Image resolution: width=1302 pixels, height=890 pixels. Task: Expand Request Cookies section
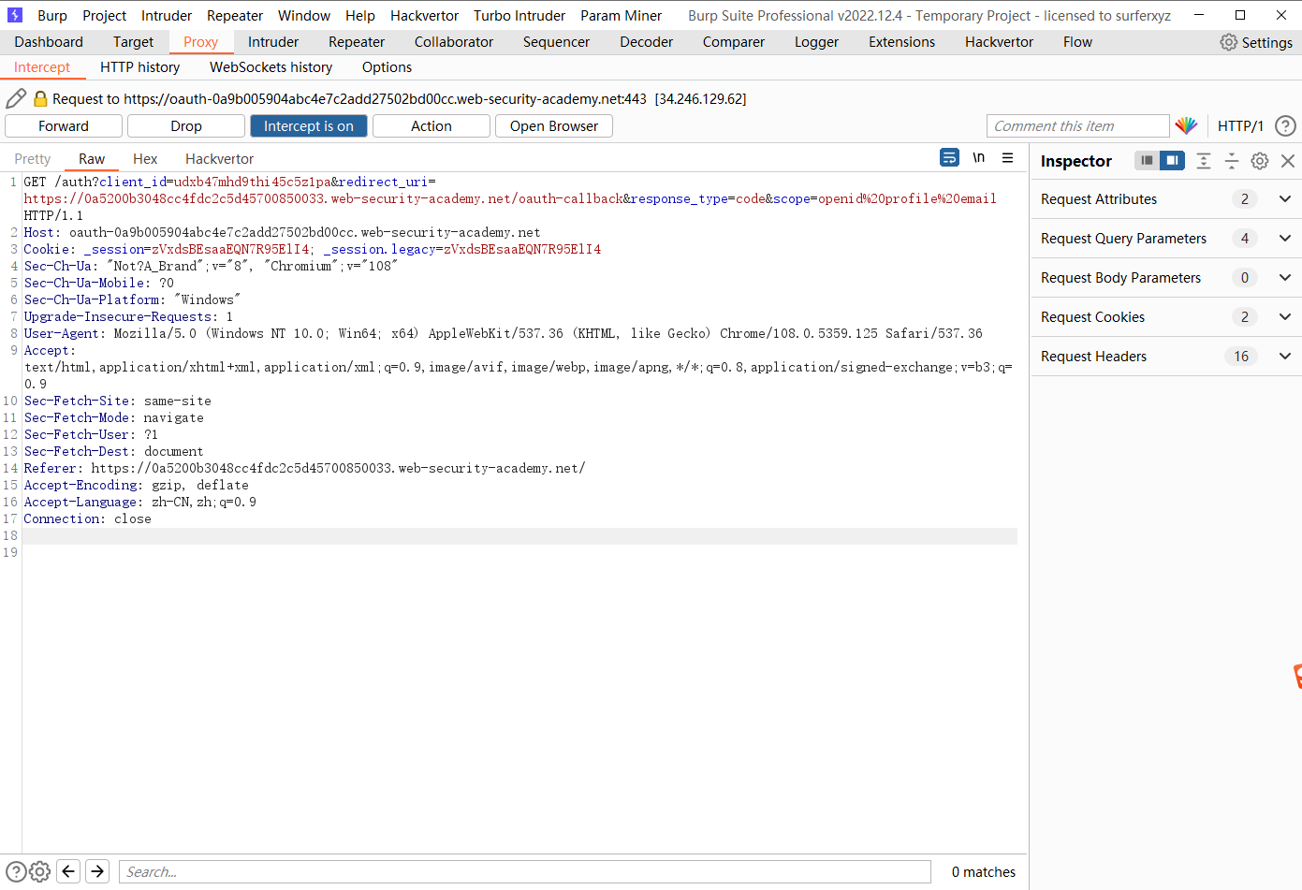point(1285,316)
